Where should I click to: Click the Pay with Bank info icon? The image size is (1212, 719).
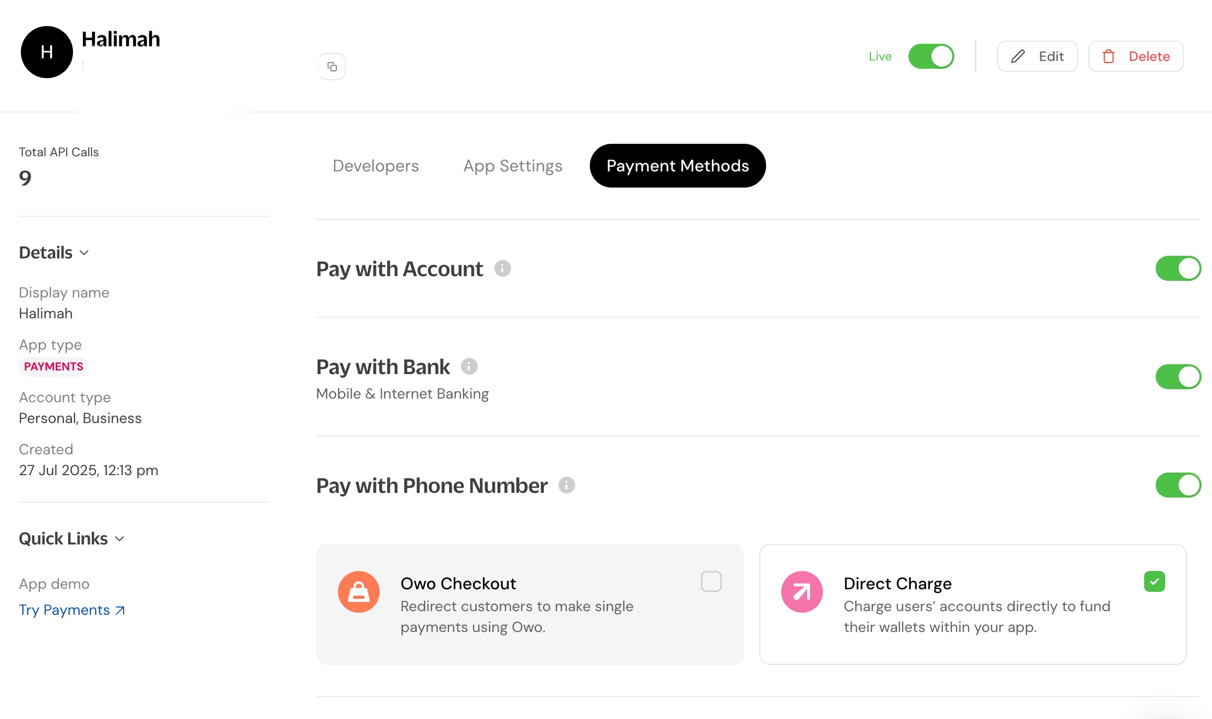(x=469, y=366)
